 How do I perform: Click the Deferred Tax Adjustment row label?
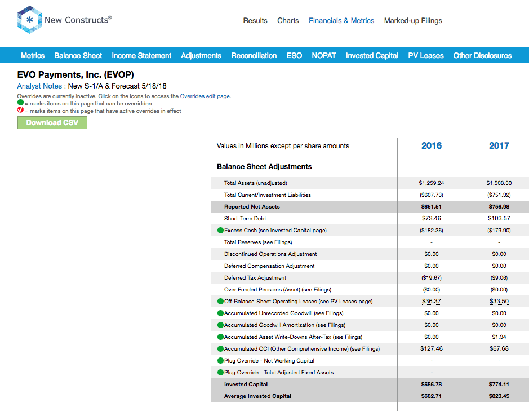(x=255, y=277)
